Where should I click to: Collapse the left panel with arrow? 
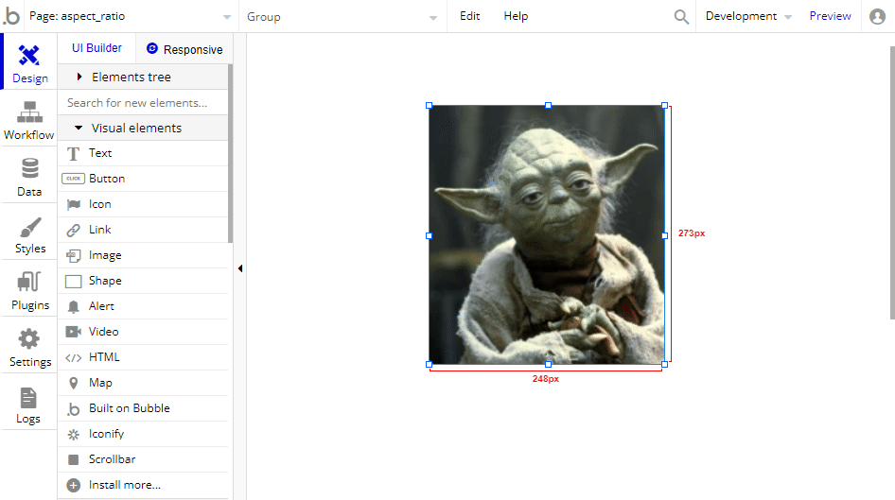pos(240,268)
